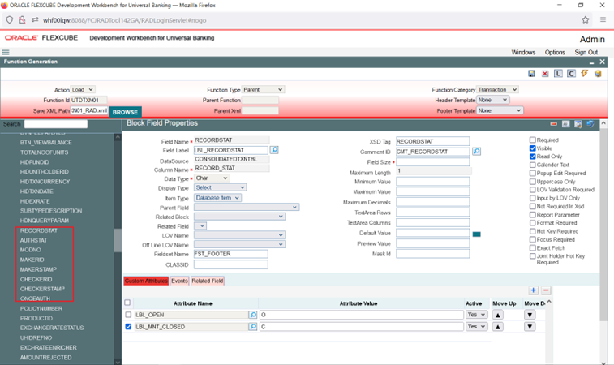Screen dimensions: 614x365
Task: Move LBL_OPEN row down
Action: (530, 315)
